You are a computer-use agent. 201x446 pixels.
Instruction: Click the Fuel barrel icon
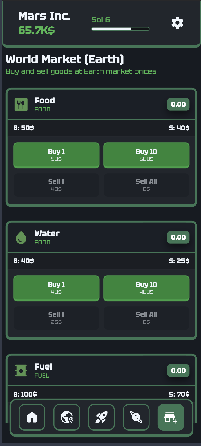coord(21,371)
